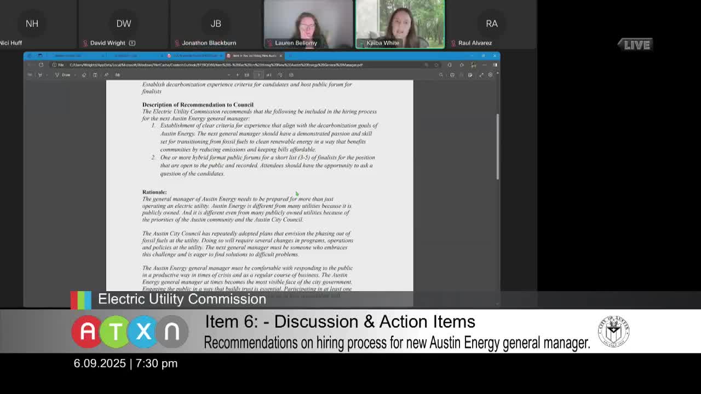Print the PDF using printer icon
The height and width of the screenshot is (394, 701).
[x=452, y=75]
